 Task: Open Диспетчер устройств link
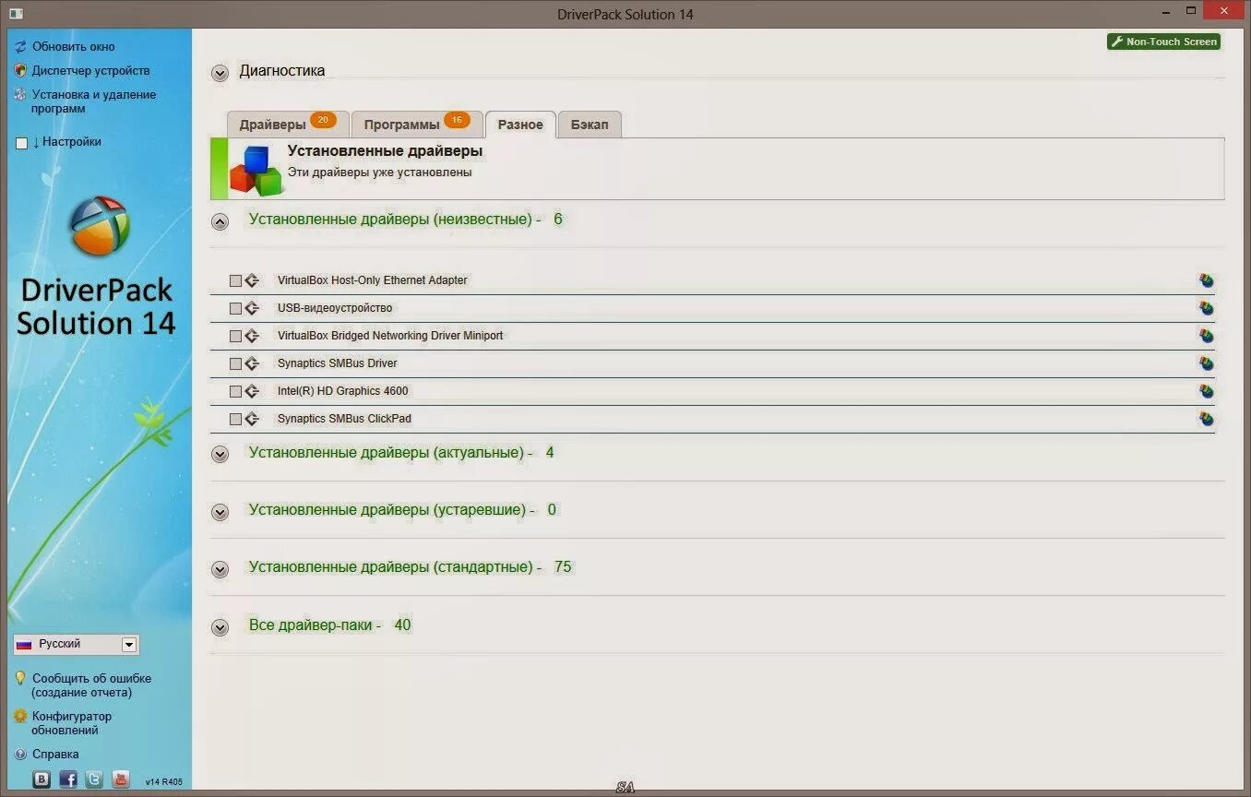tap(90, 70)
